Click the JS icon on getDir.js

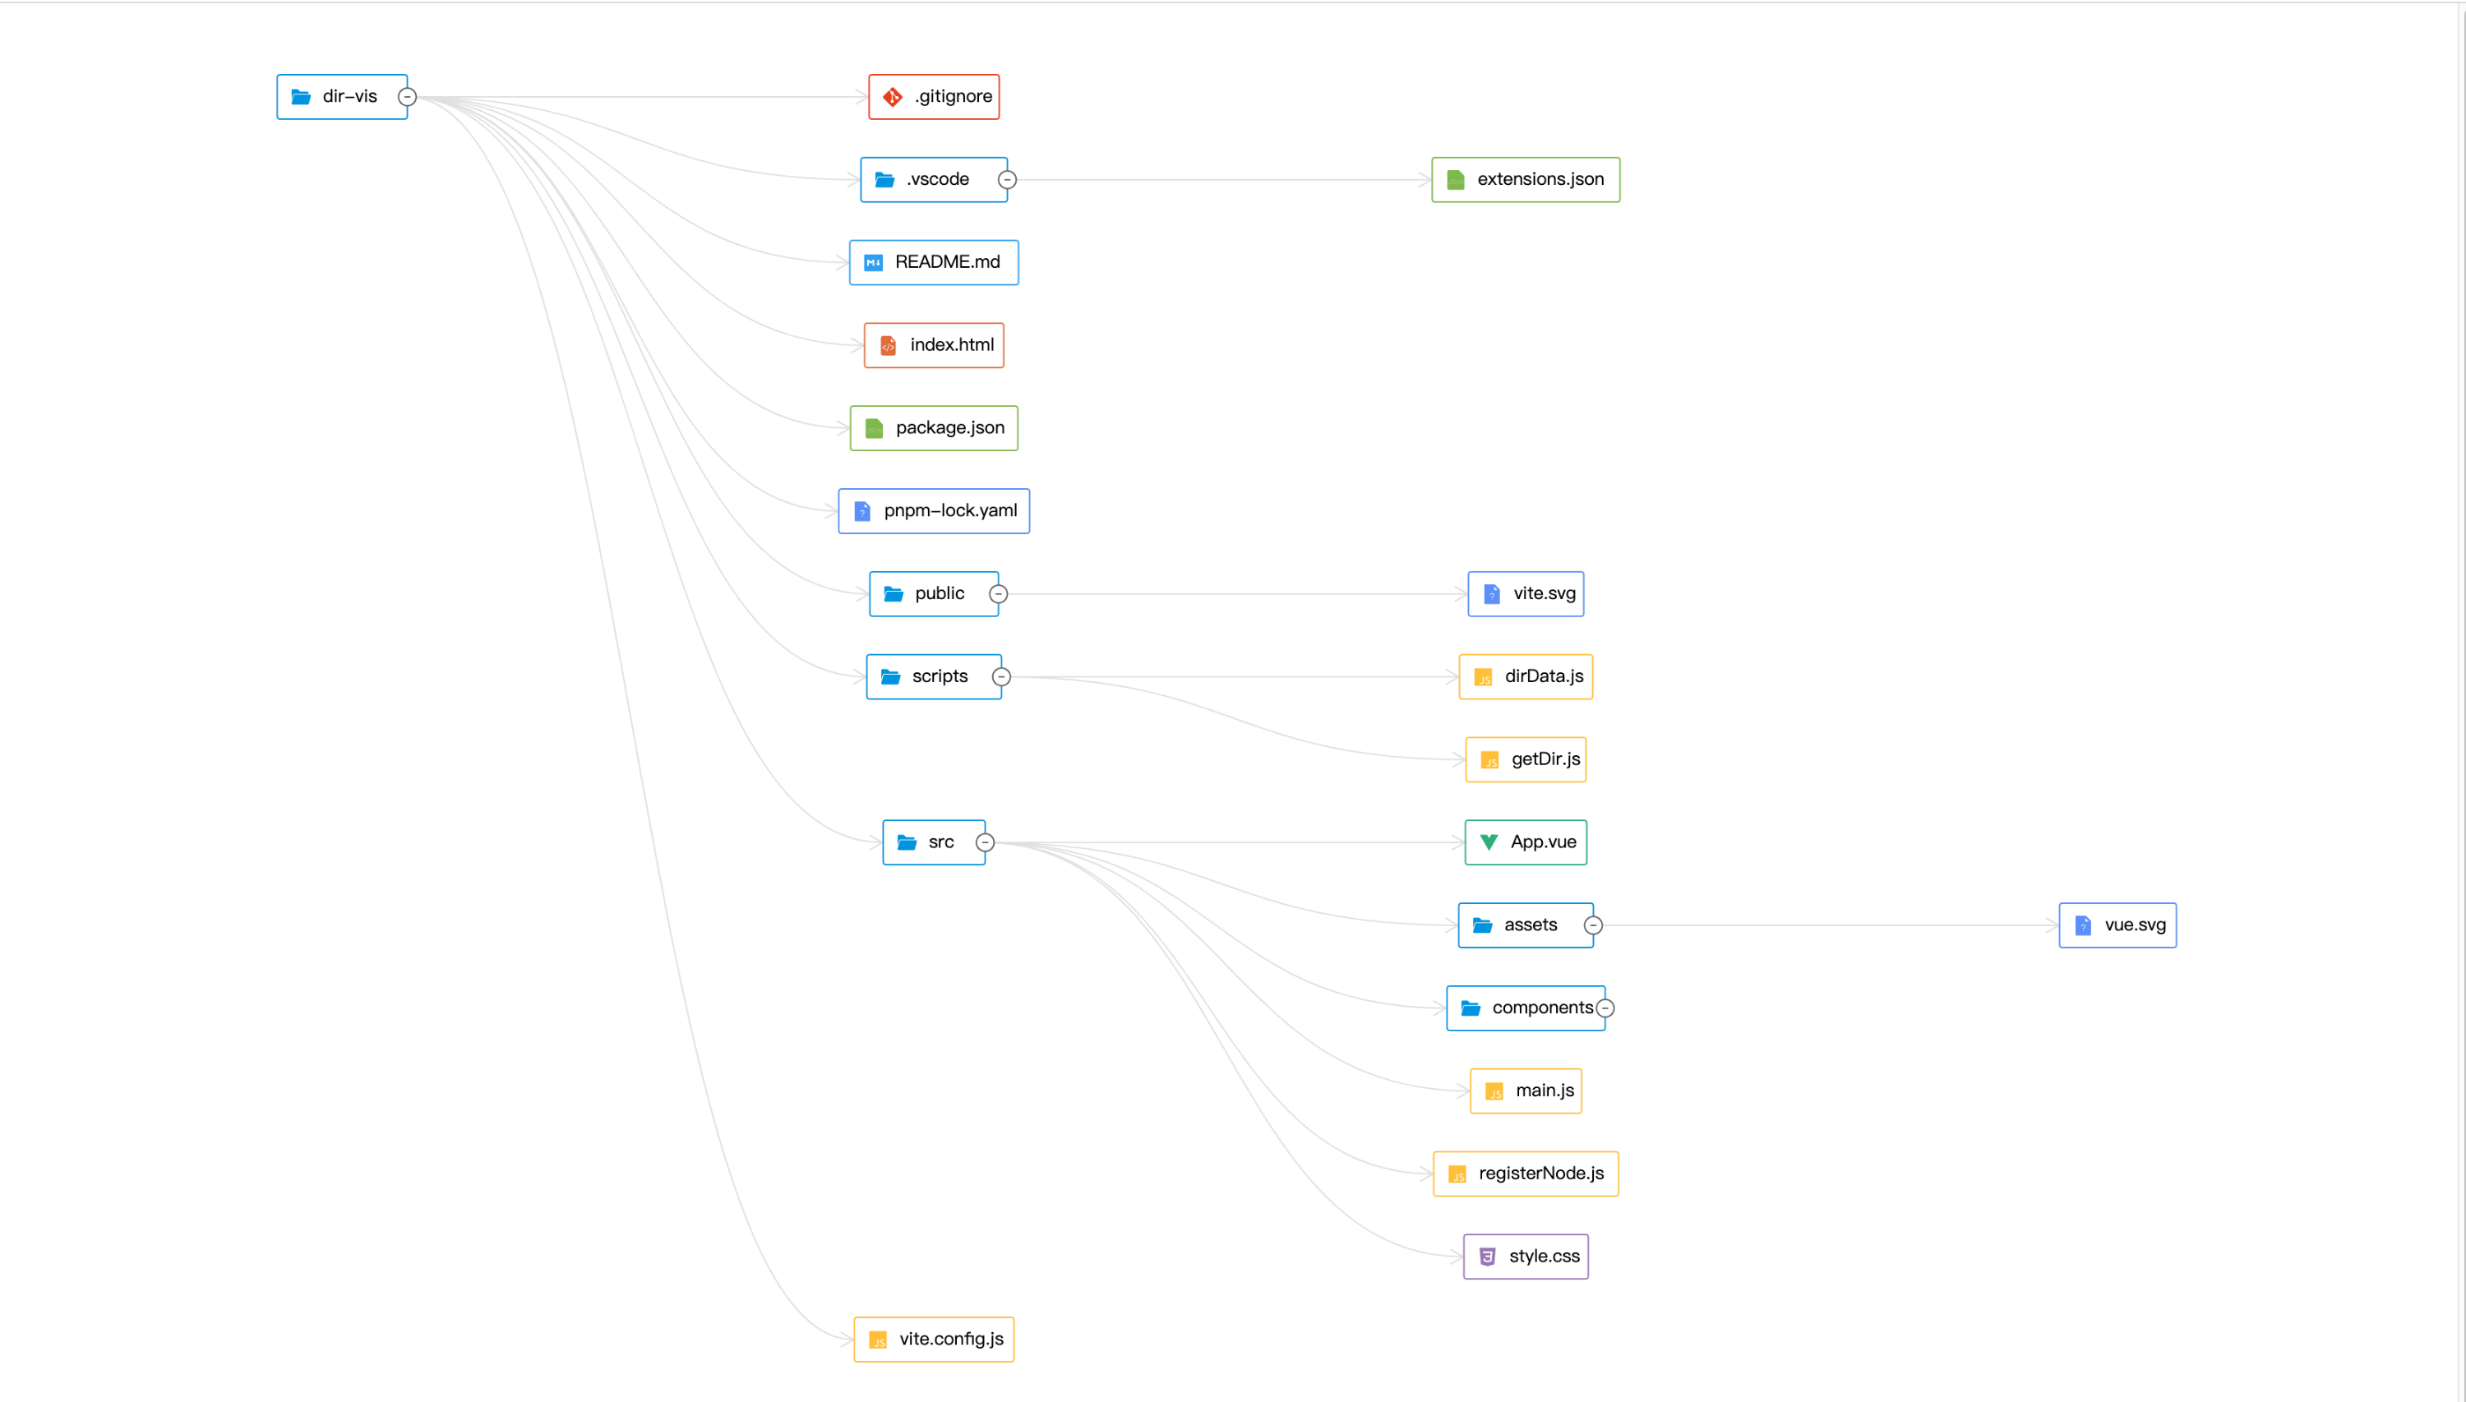pyautogui.click(x=1490, y=761)
